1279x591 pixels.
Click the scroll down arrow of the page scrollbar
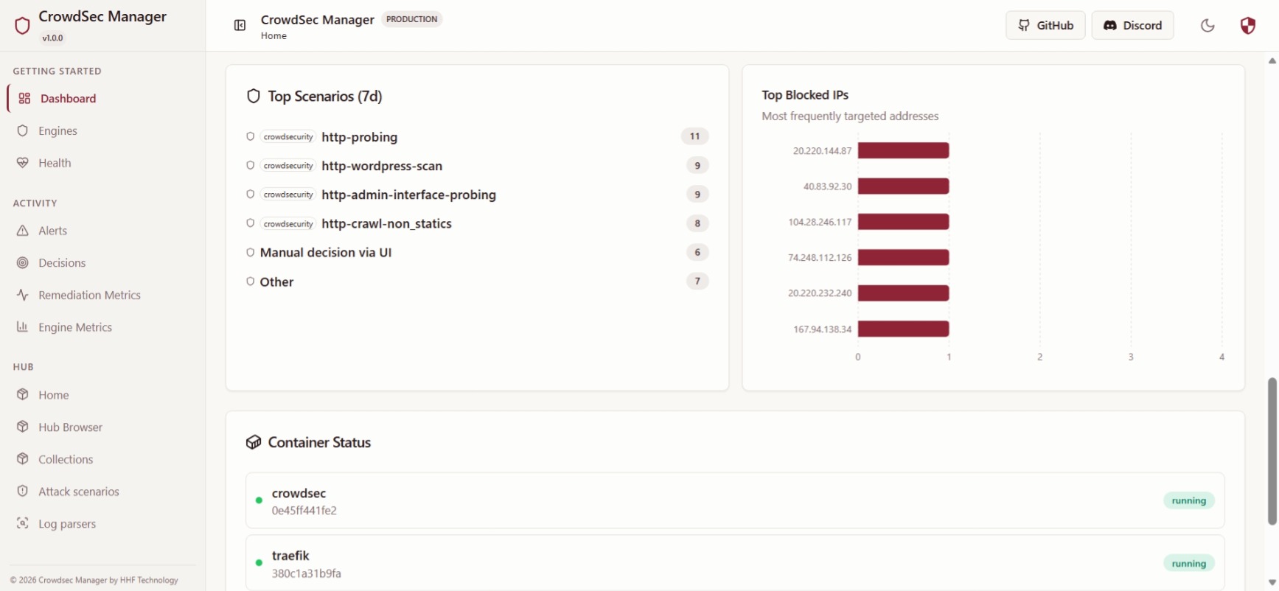coord(1272,583)
